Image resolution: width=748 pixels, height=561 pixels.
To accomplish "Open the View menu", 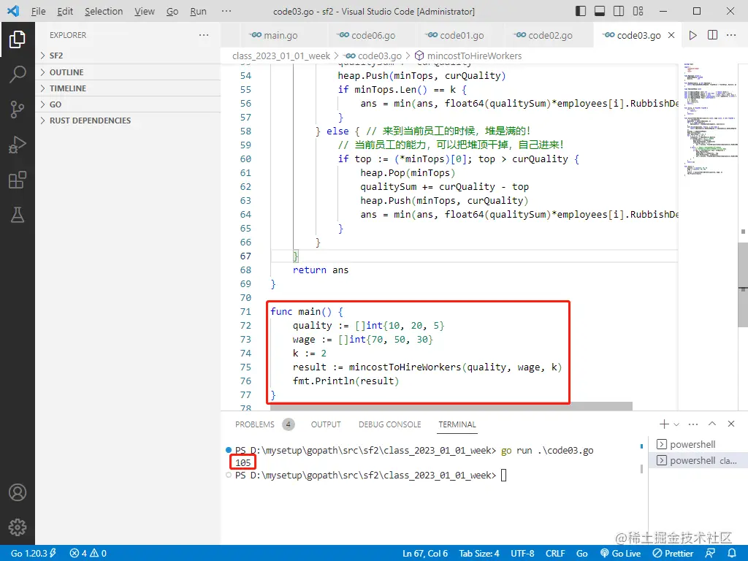I will (x=145, y=11).
